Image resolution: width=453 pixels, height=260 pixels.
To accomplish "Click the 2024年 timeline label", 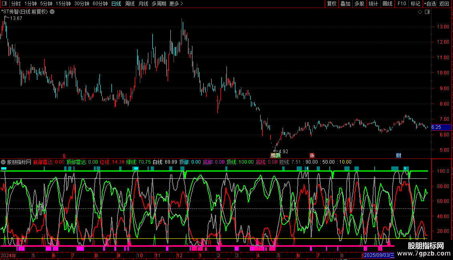I will (8, 255).
